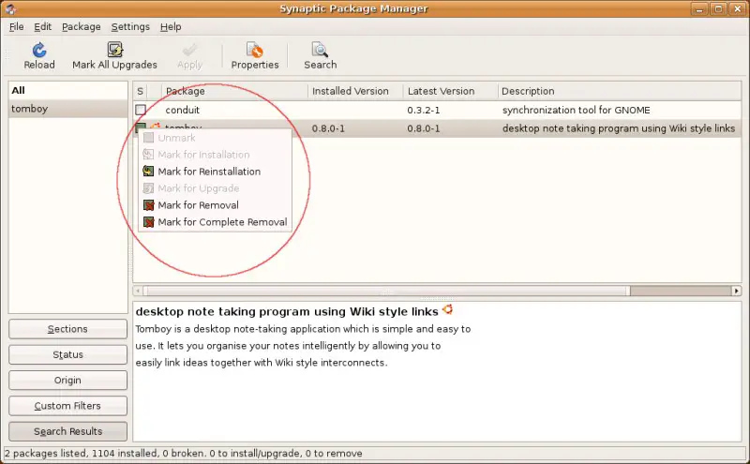Click the package list horizontal scrollbar thumb
This screenshot has height=464, width=750.
(386, 291)
